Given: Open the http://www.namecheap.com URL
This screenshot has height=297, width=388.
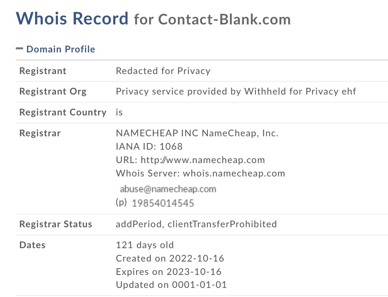Looking at the screenshot, I should tap(203, 160).
